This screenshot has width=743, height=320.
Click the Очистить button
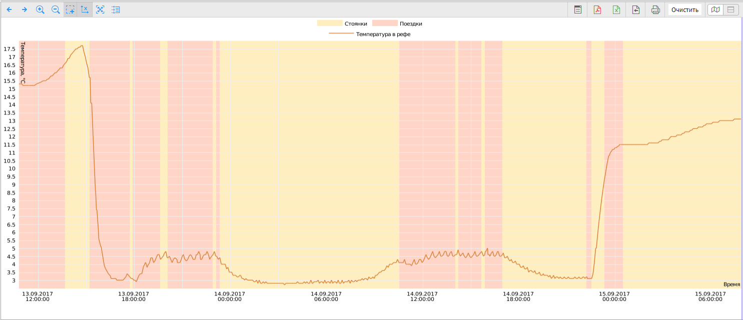pos(684,9)
